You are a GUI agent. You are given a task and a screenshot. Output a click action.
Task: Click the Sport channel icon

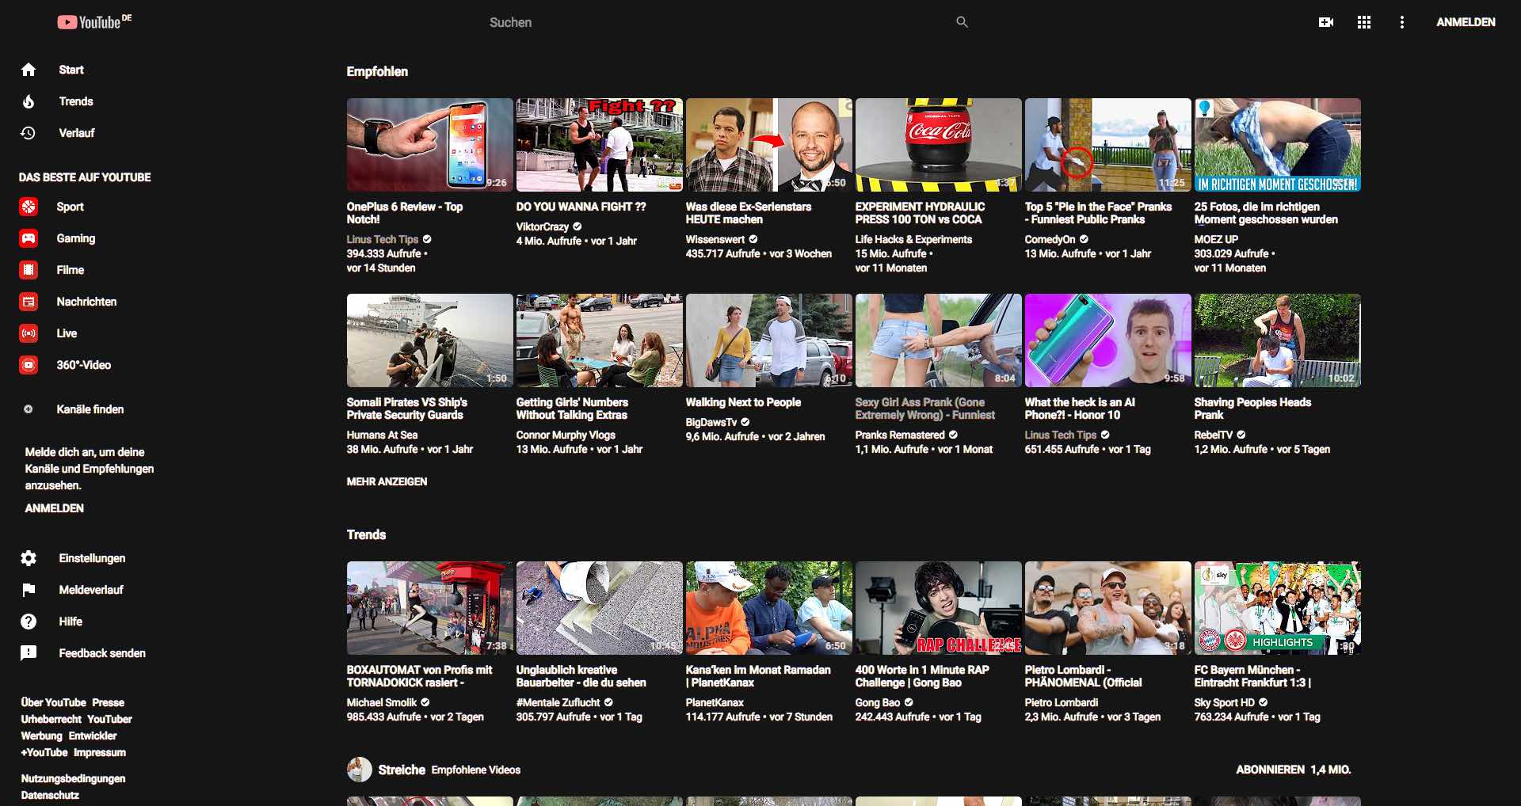(29, 207)
